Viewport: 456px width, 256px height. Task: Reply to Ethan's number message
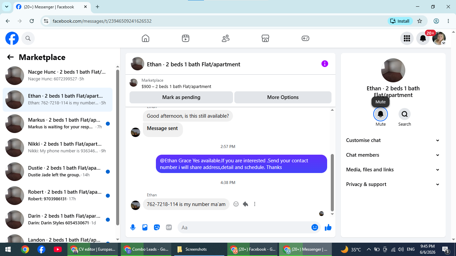pos(245,204)
